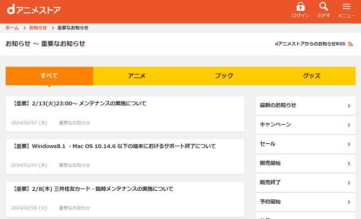Click chevron arrow beside 販売開始
Viewport: 361px width, 219px height.
(x=349, y=164)
